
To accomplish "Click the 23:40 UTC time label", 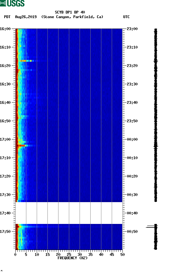I will [132, 103].
